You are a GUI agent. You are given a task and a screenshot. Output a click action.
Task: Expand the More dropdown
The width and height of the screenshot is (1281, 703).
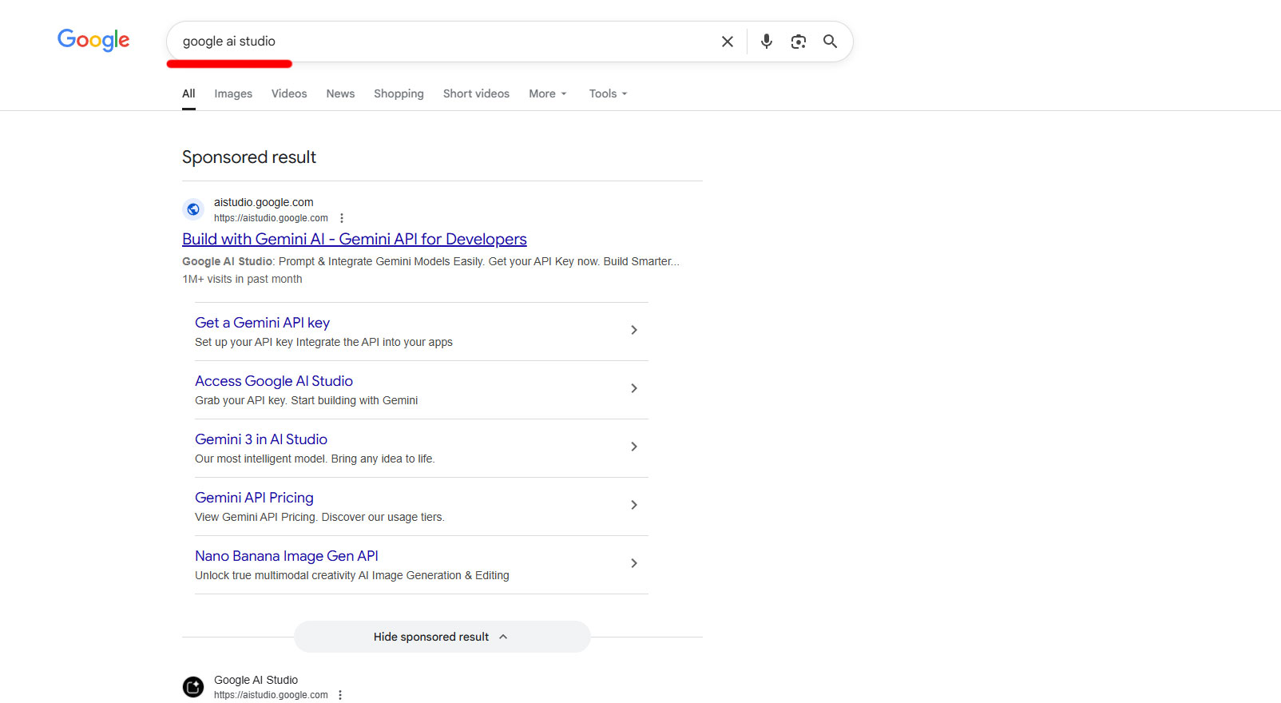[x=548, y=93]
